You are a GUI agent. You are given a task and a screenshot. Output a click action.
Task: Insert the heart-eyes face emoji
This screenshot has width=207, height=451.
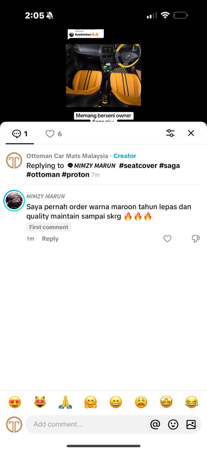click(15, 402)
